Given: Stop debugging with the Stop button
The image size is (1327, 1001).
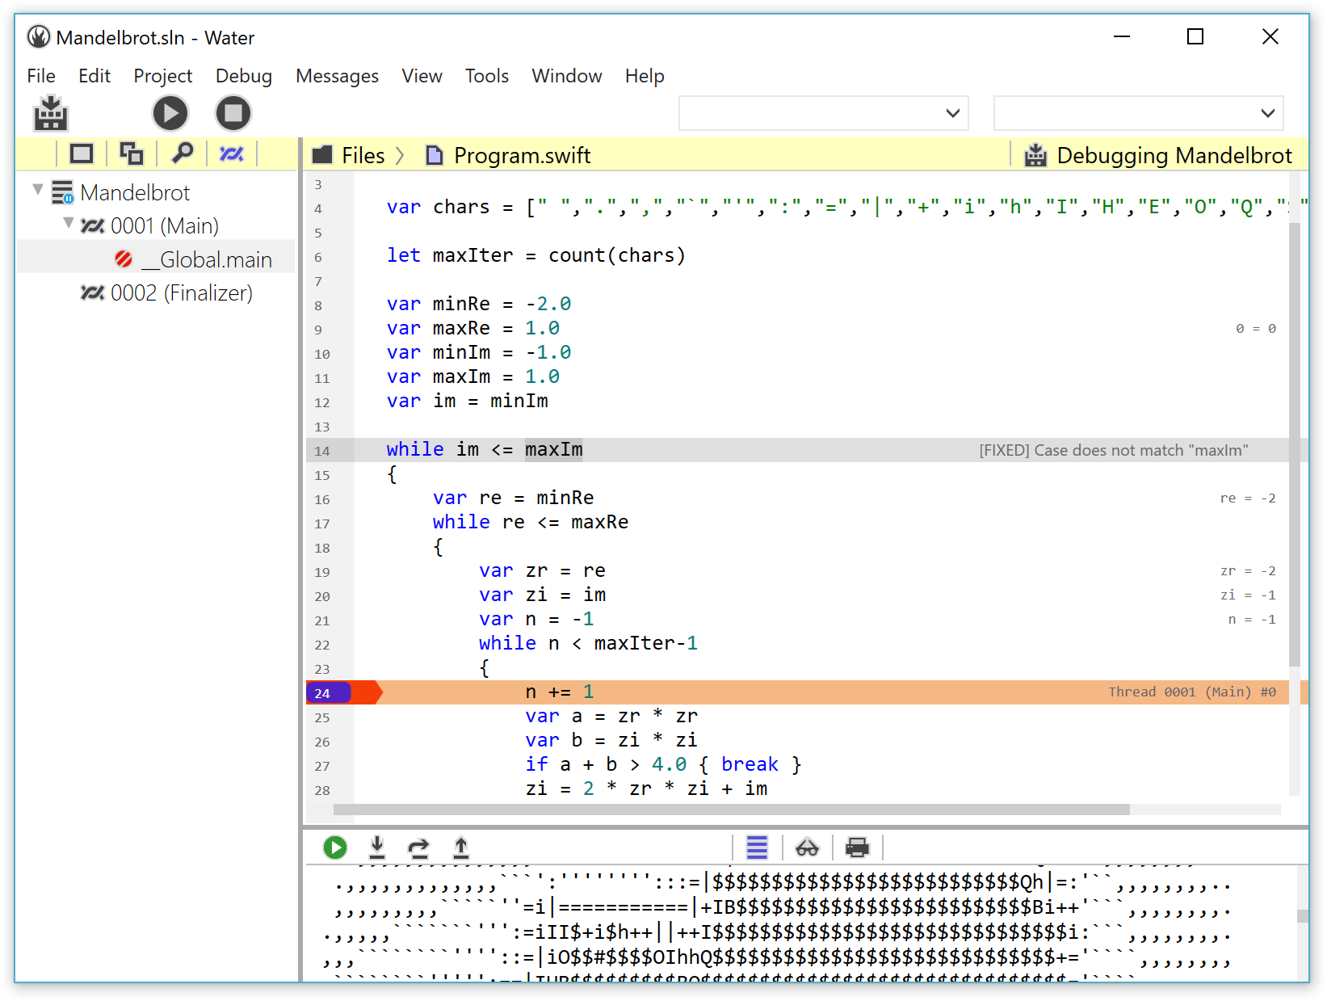Looking at the screenshot, I should tap(233, 113).
